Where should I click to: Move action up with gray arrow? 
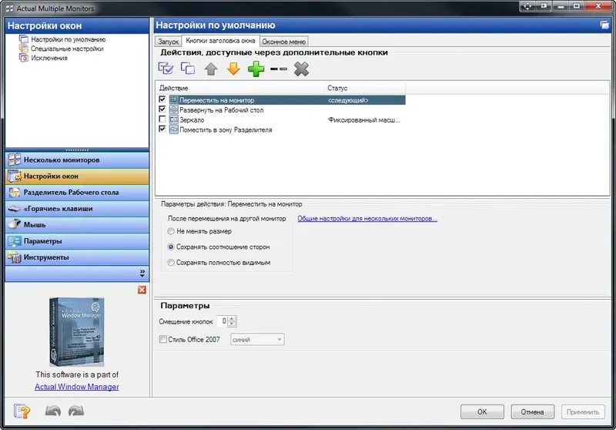(211, 69)
